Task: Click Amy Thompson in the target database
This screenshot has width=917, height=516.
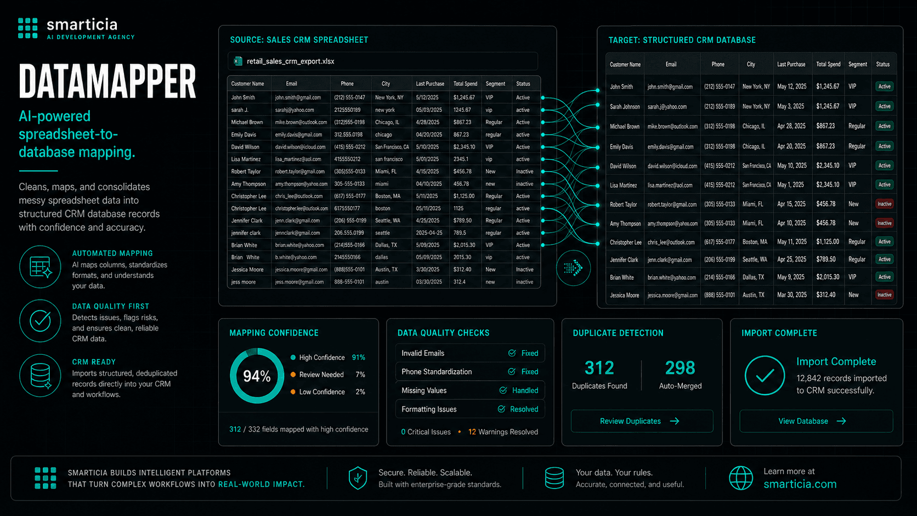Action: (625, 223)
